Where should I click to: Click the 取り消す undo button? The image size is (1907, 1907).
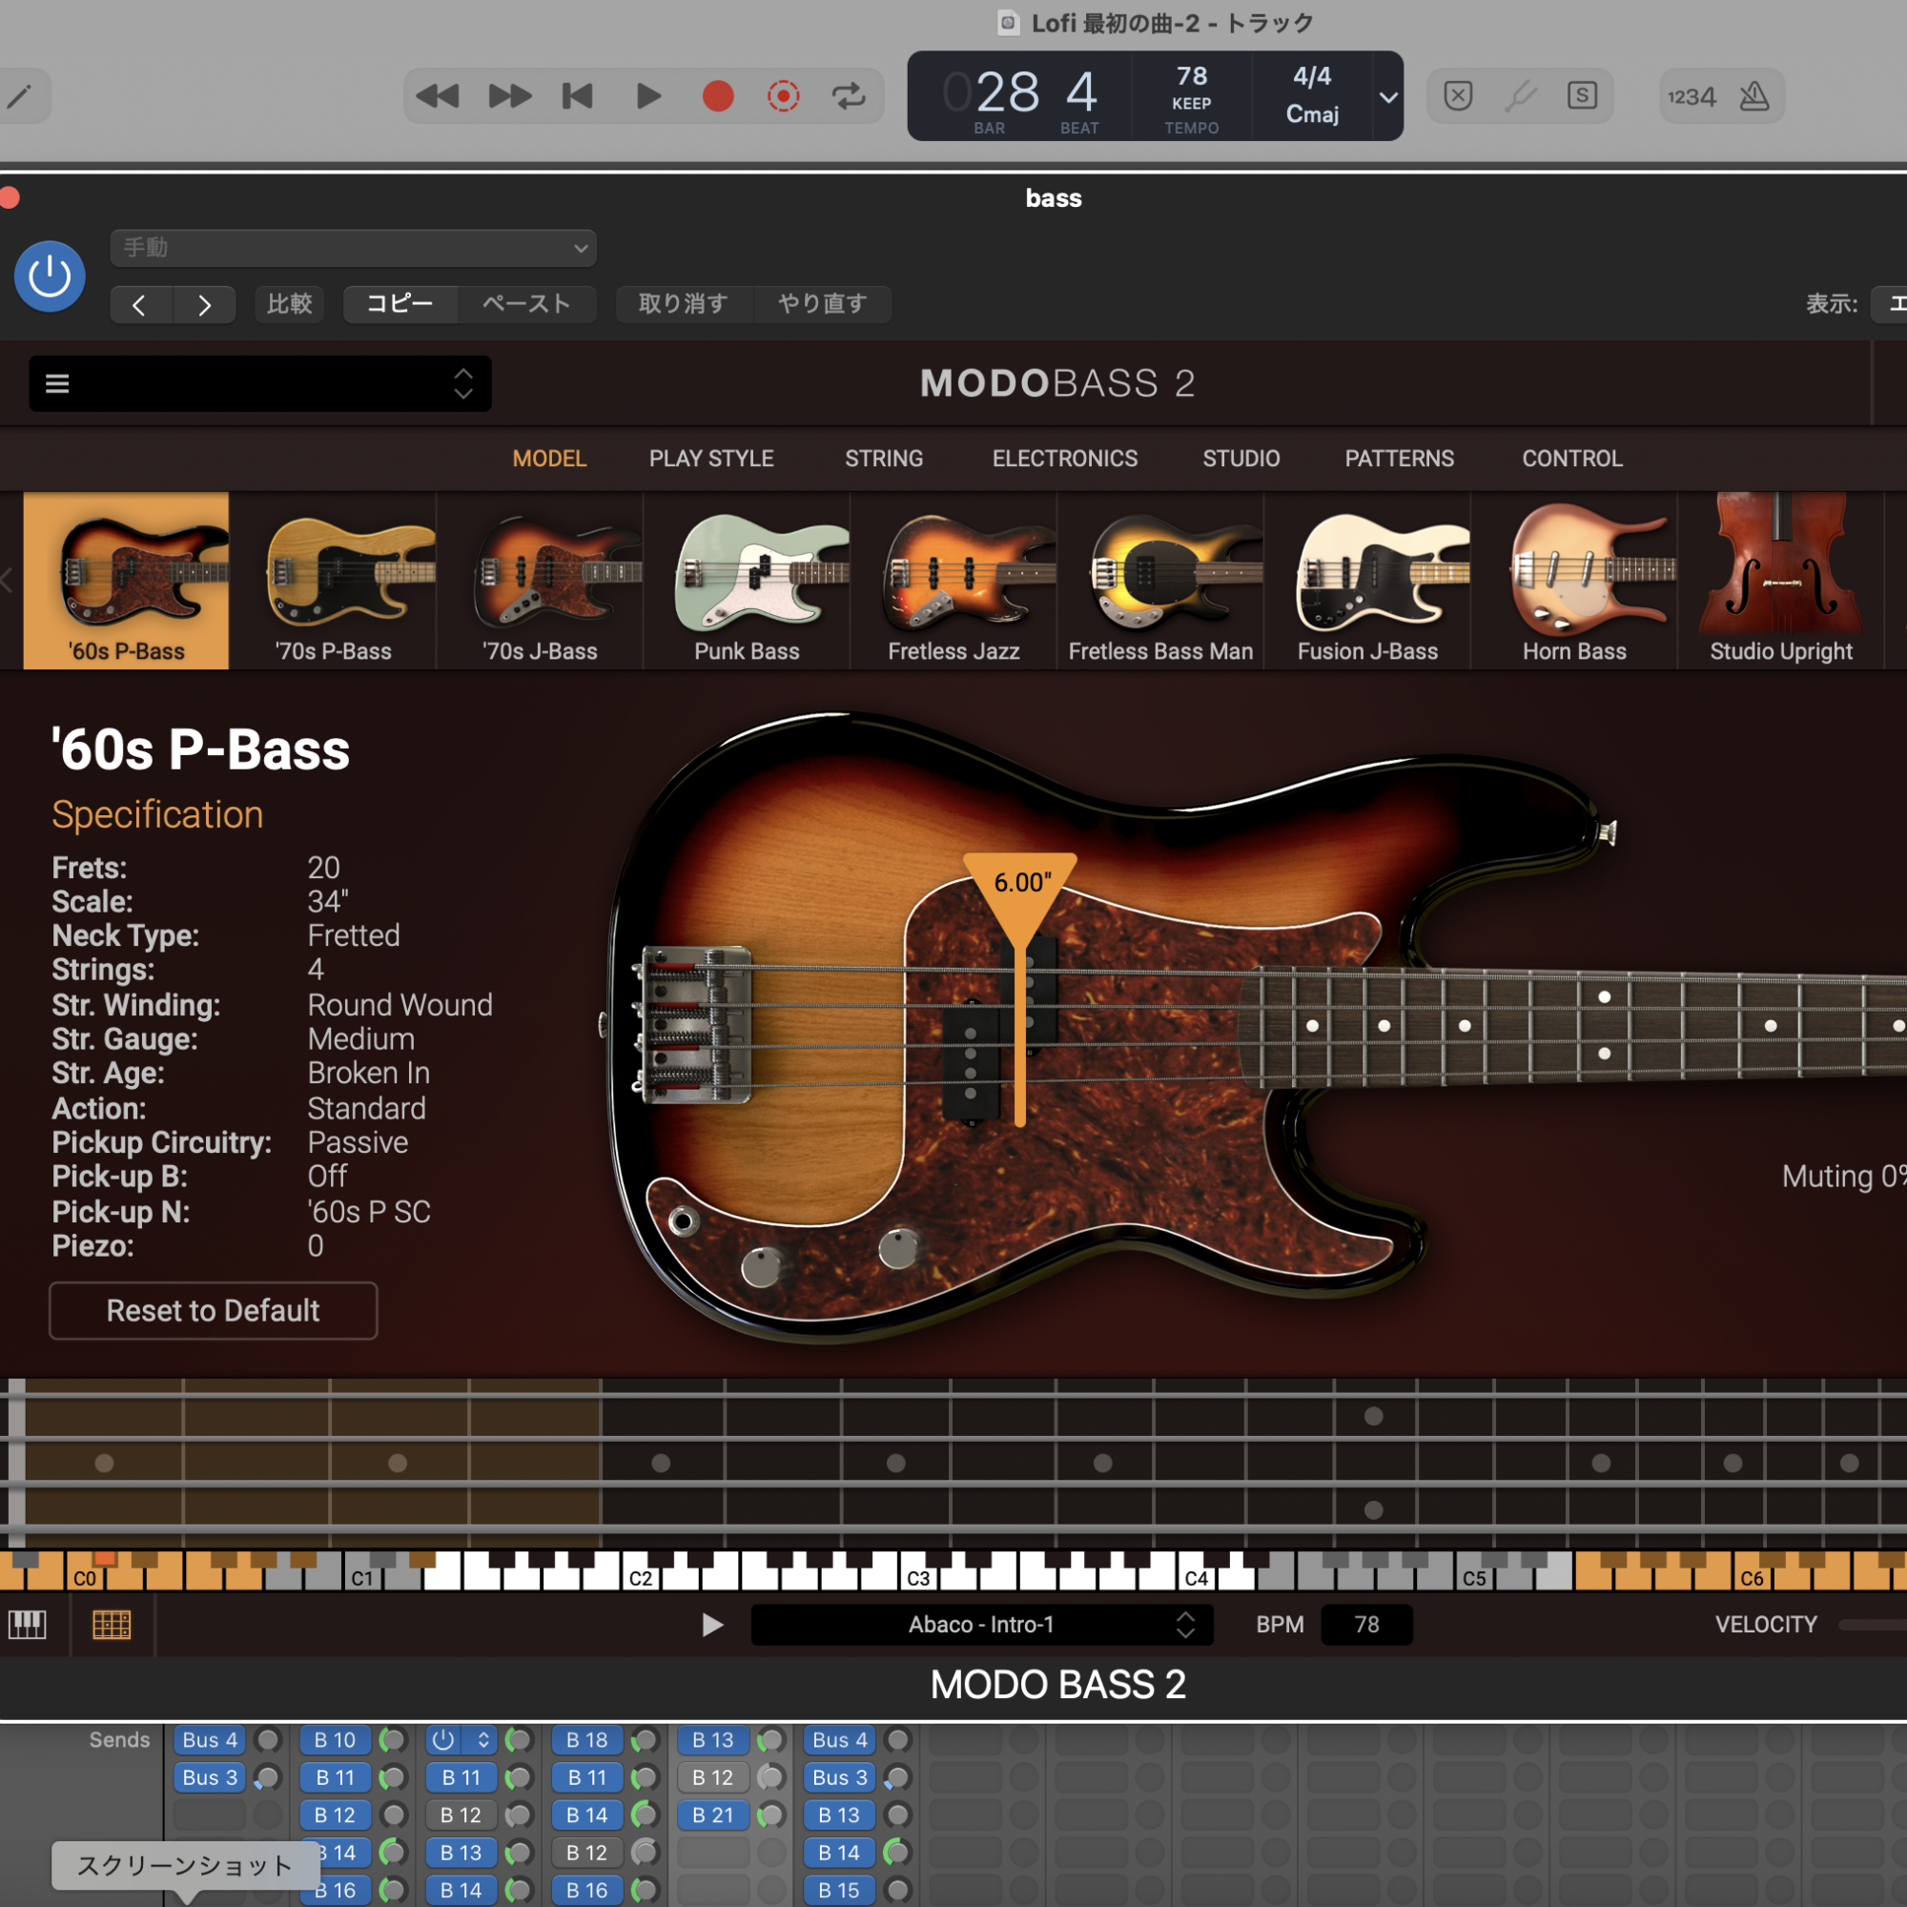coord(683,304)
